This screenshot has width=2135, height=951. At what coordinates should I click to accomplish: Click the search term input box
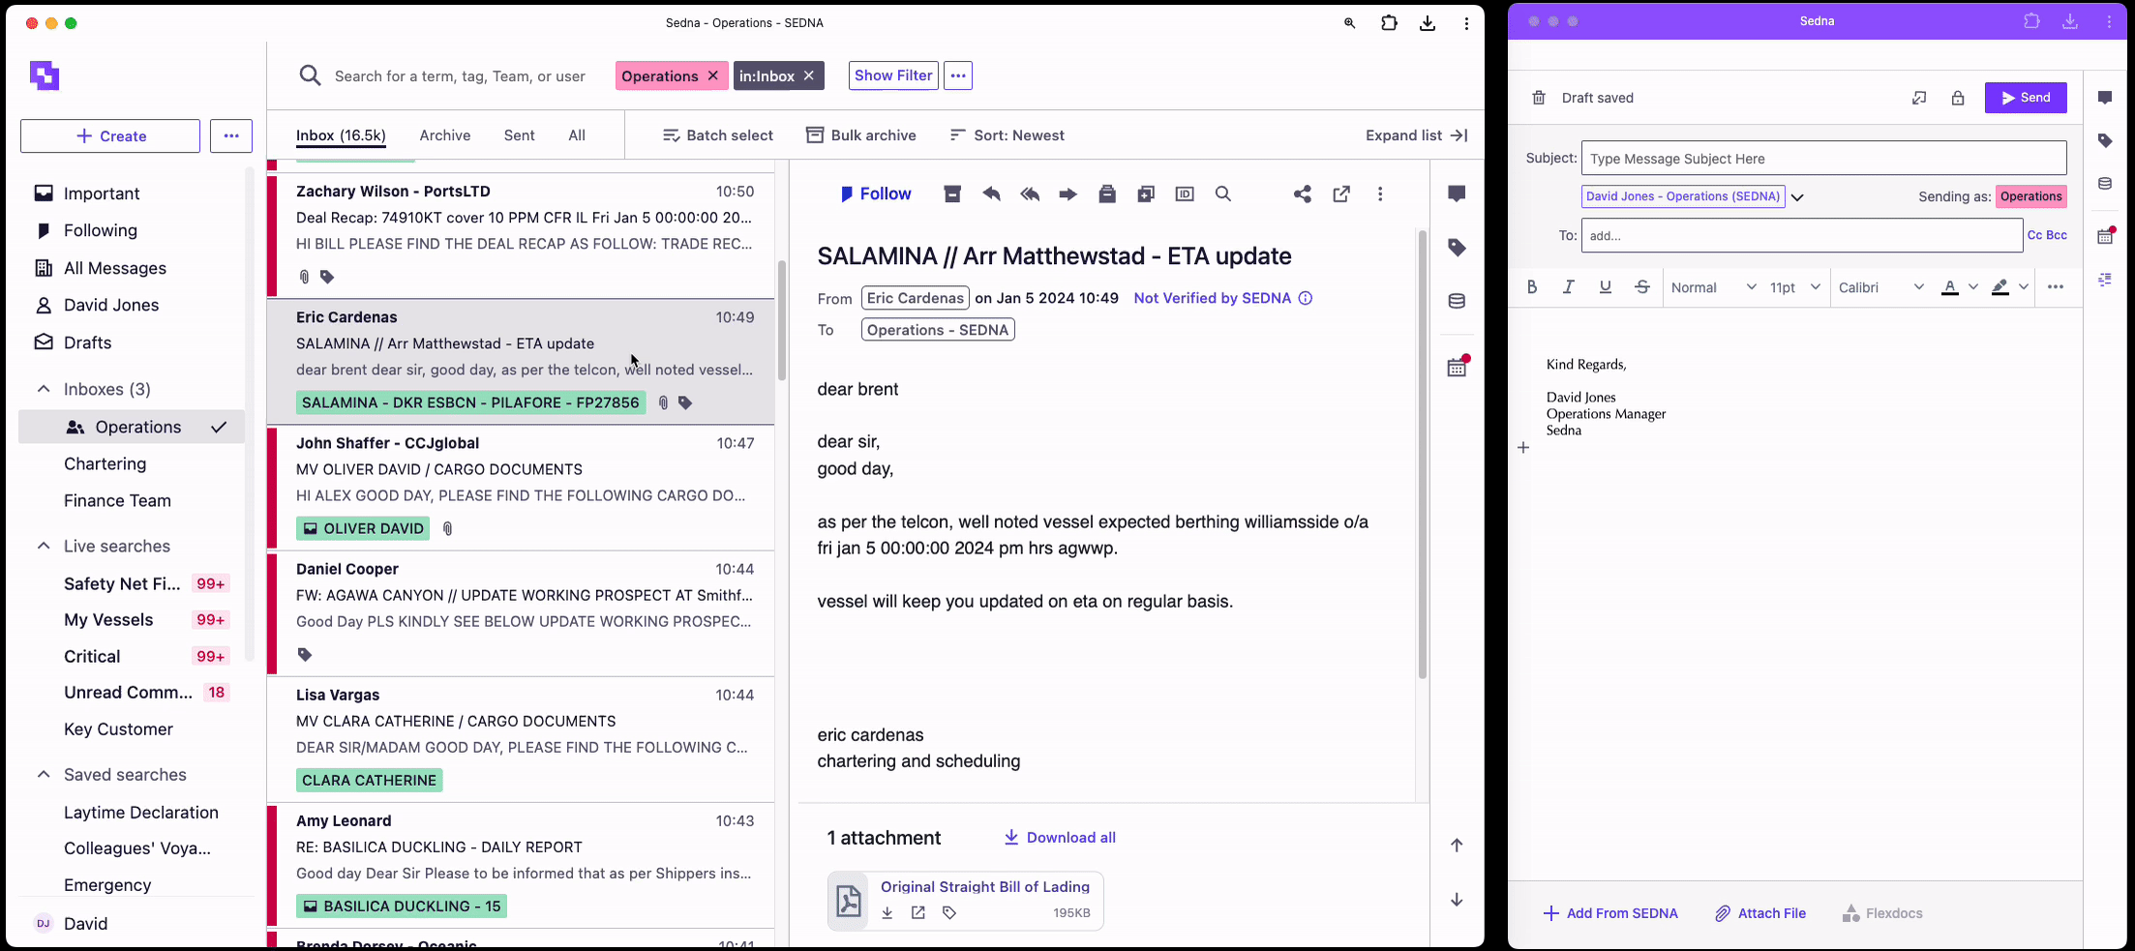pos(460,76)
